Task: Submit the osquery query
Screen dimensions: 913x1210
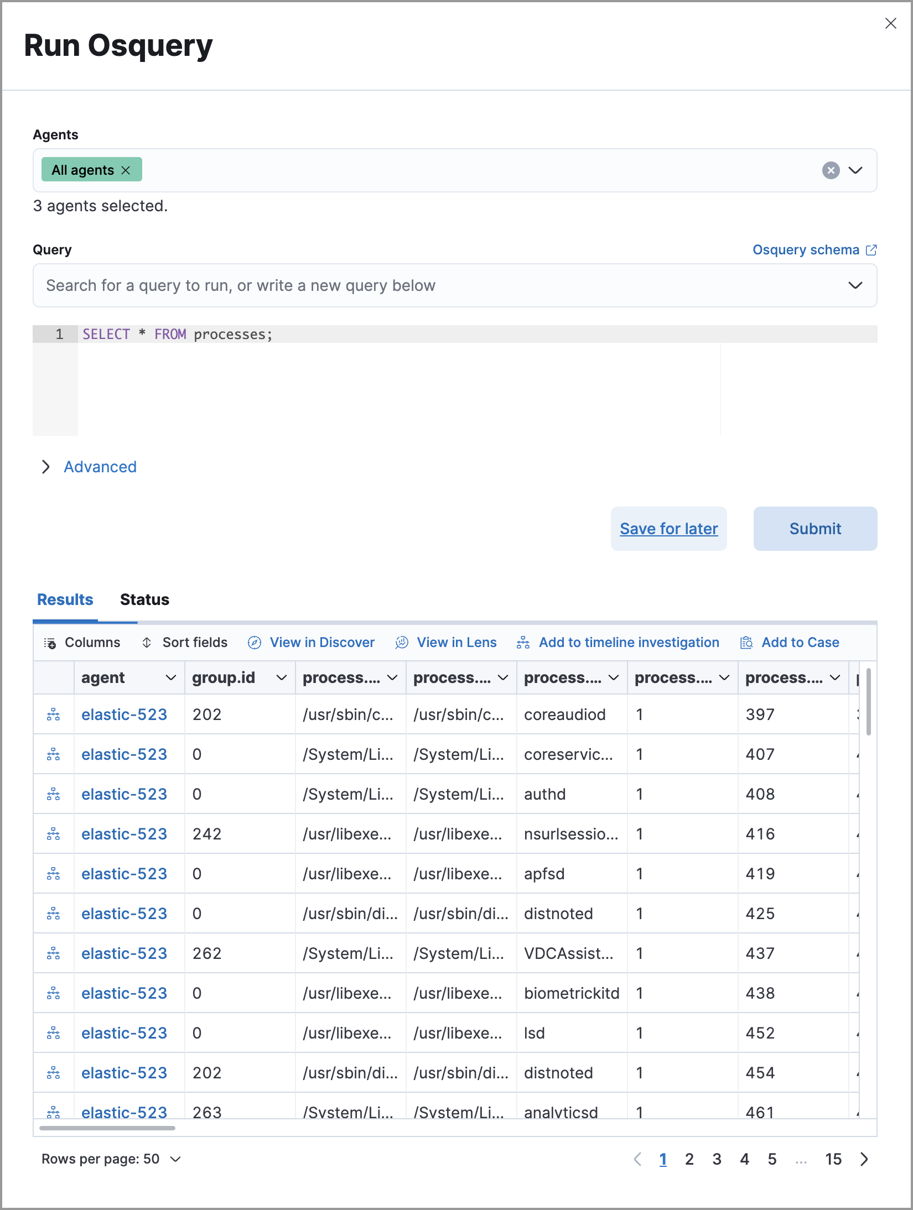Action: pyautogui.click(x=815, y=528)
